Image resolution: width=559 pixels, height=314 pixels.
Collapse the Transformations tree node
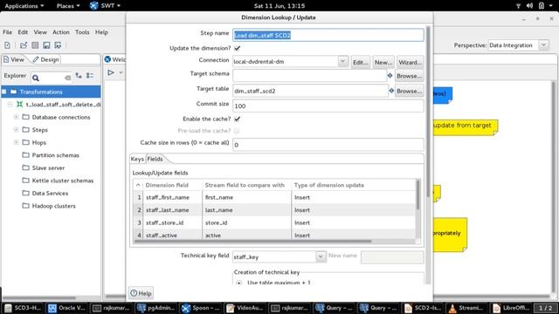(4, 92)
